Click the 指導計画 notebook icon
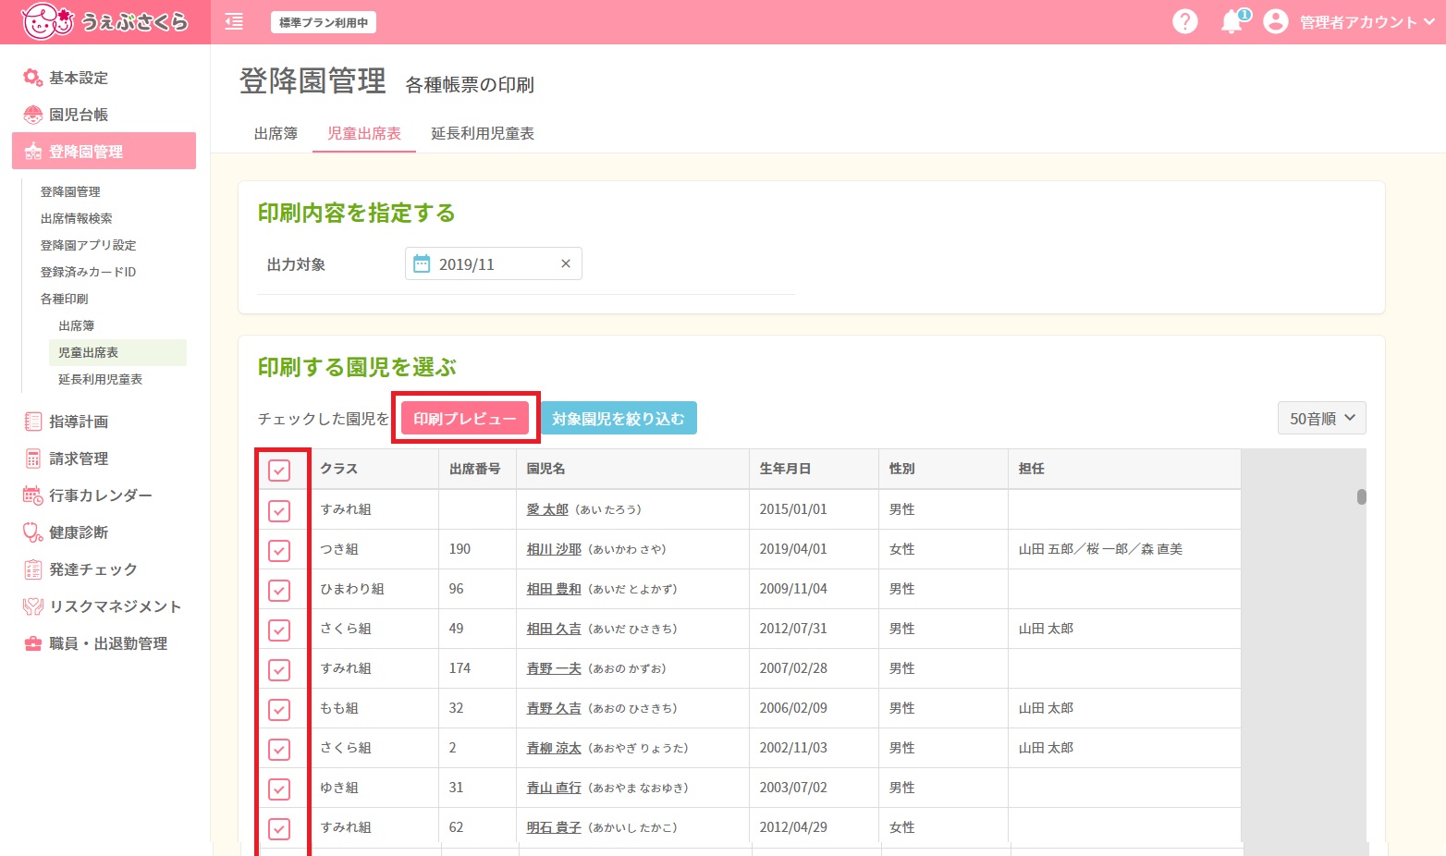The image size is (1446, 856). 33,422
